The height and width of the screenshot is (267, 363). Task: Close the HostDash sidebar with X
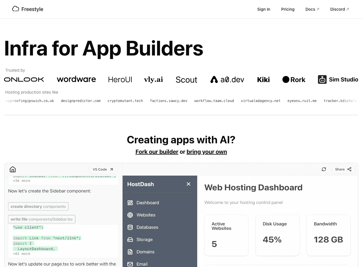pyautogui.click(x=189, y=184)
